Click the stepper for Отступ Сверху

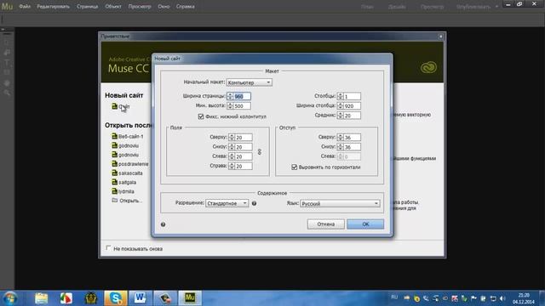pyautogui.click(x=341, y=138)
